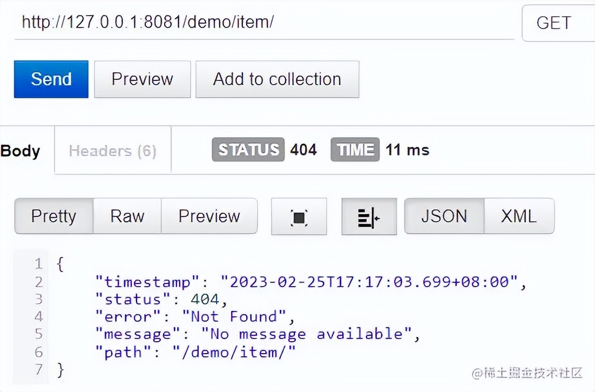Click the Preview request button
Image resolution: width=595 pixels, height=392 pixels.
click(142, 79)
